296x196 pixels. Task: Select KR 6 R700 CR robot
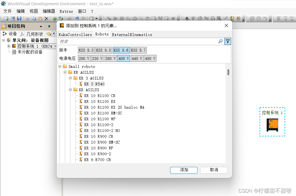[97, 160]
